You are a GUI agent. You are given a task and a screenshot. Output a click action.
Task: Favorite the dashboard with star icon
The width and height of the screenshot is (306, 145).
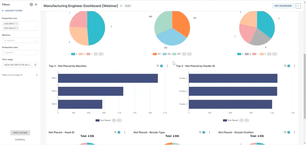(x=121, y=6)
